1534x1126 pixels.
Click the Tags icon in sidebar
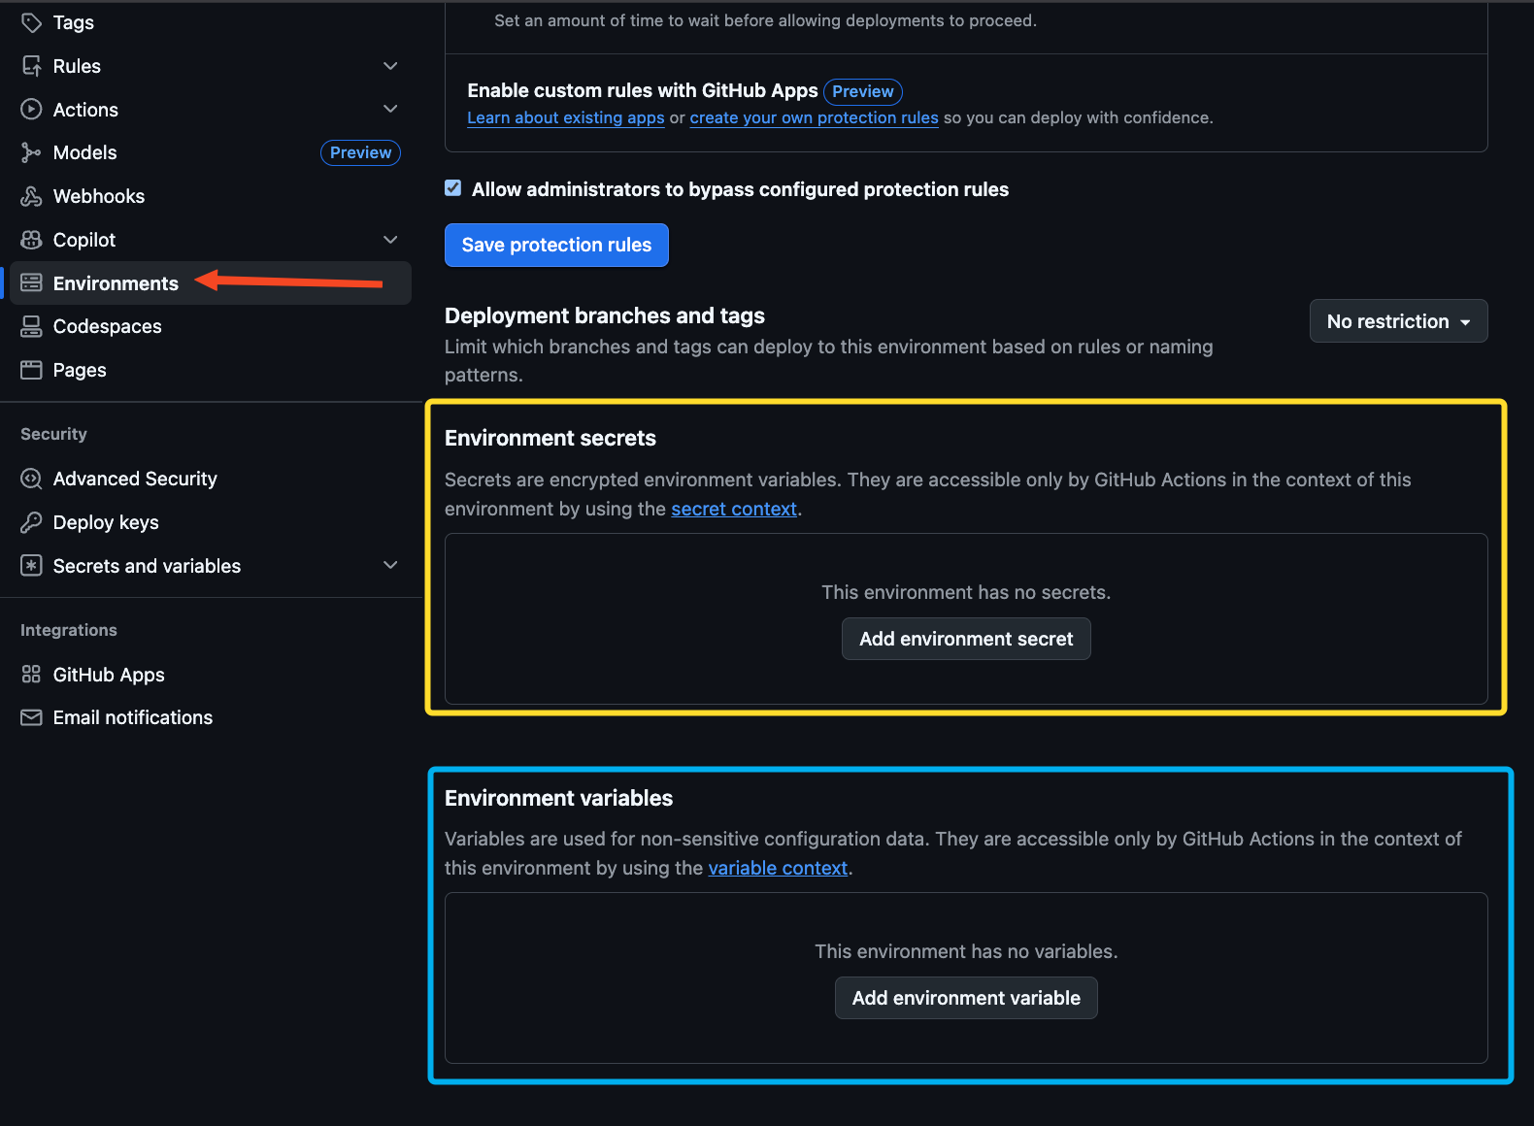pos(31,22)
